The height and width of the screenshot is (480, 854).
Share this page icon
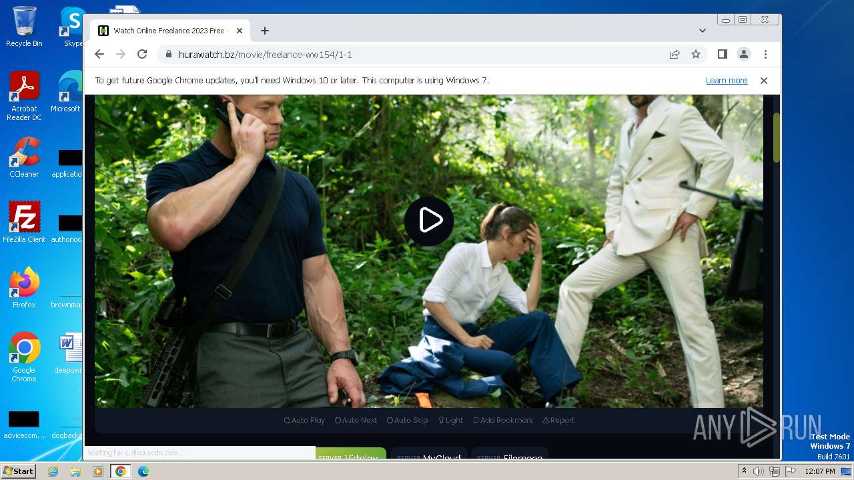[675, 55]
